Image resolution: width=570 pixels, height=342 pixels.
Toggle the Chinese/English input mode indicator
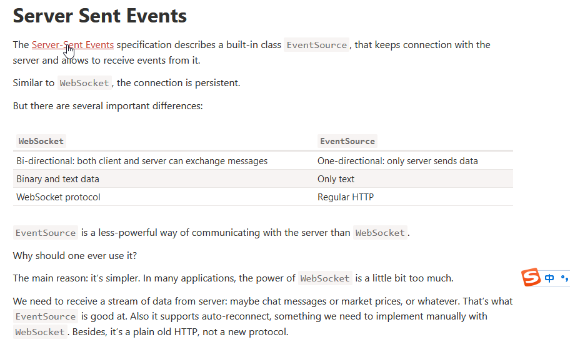click(549, 278)
